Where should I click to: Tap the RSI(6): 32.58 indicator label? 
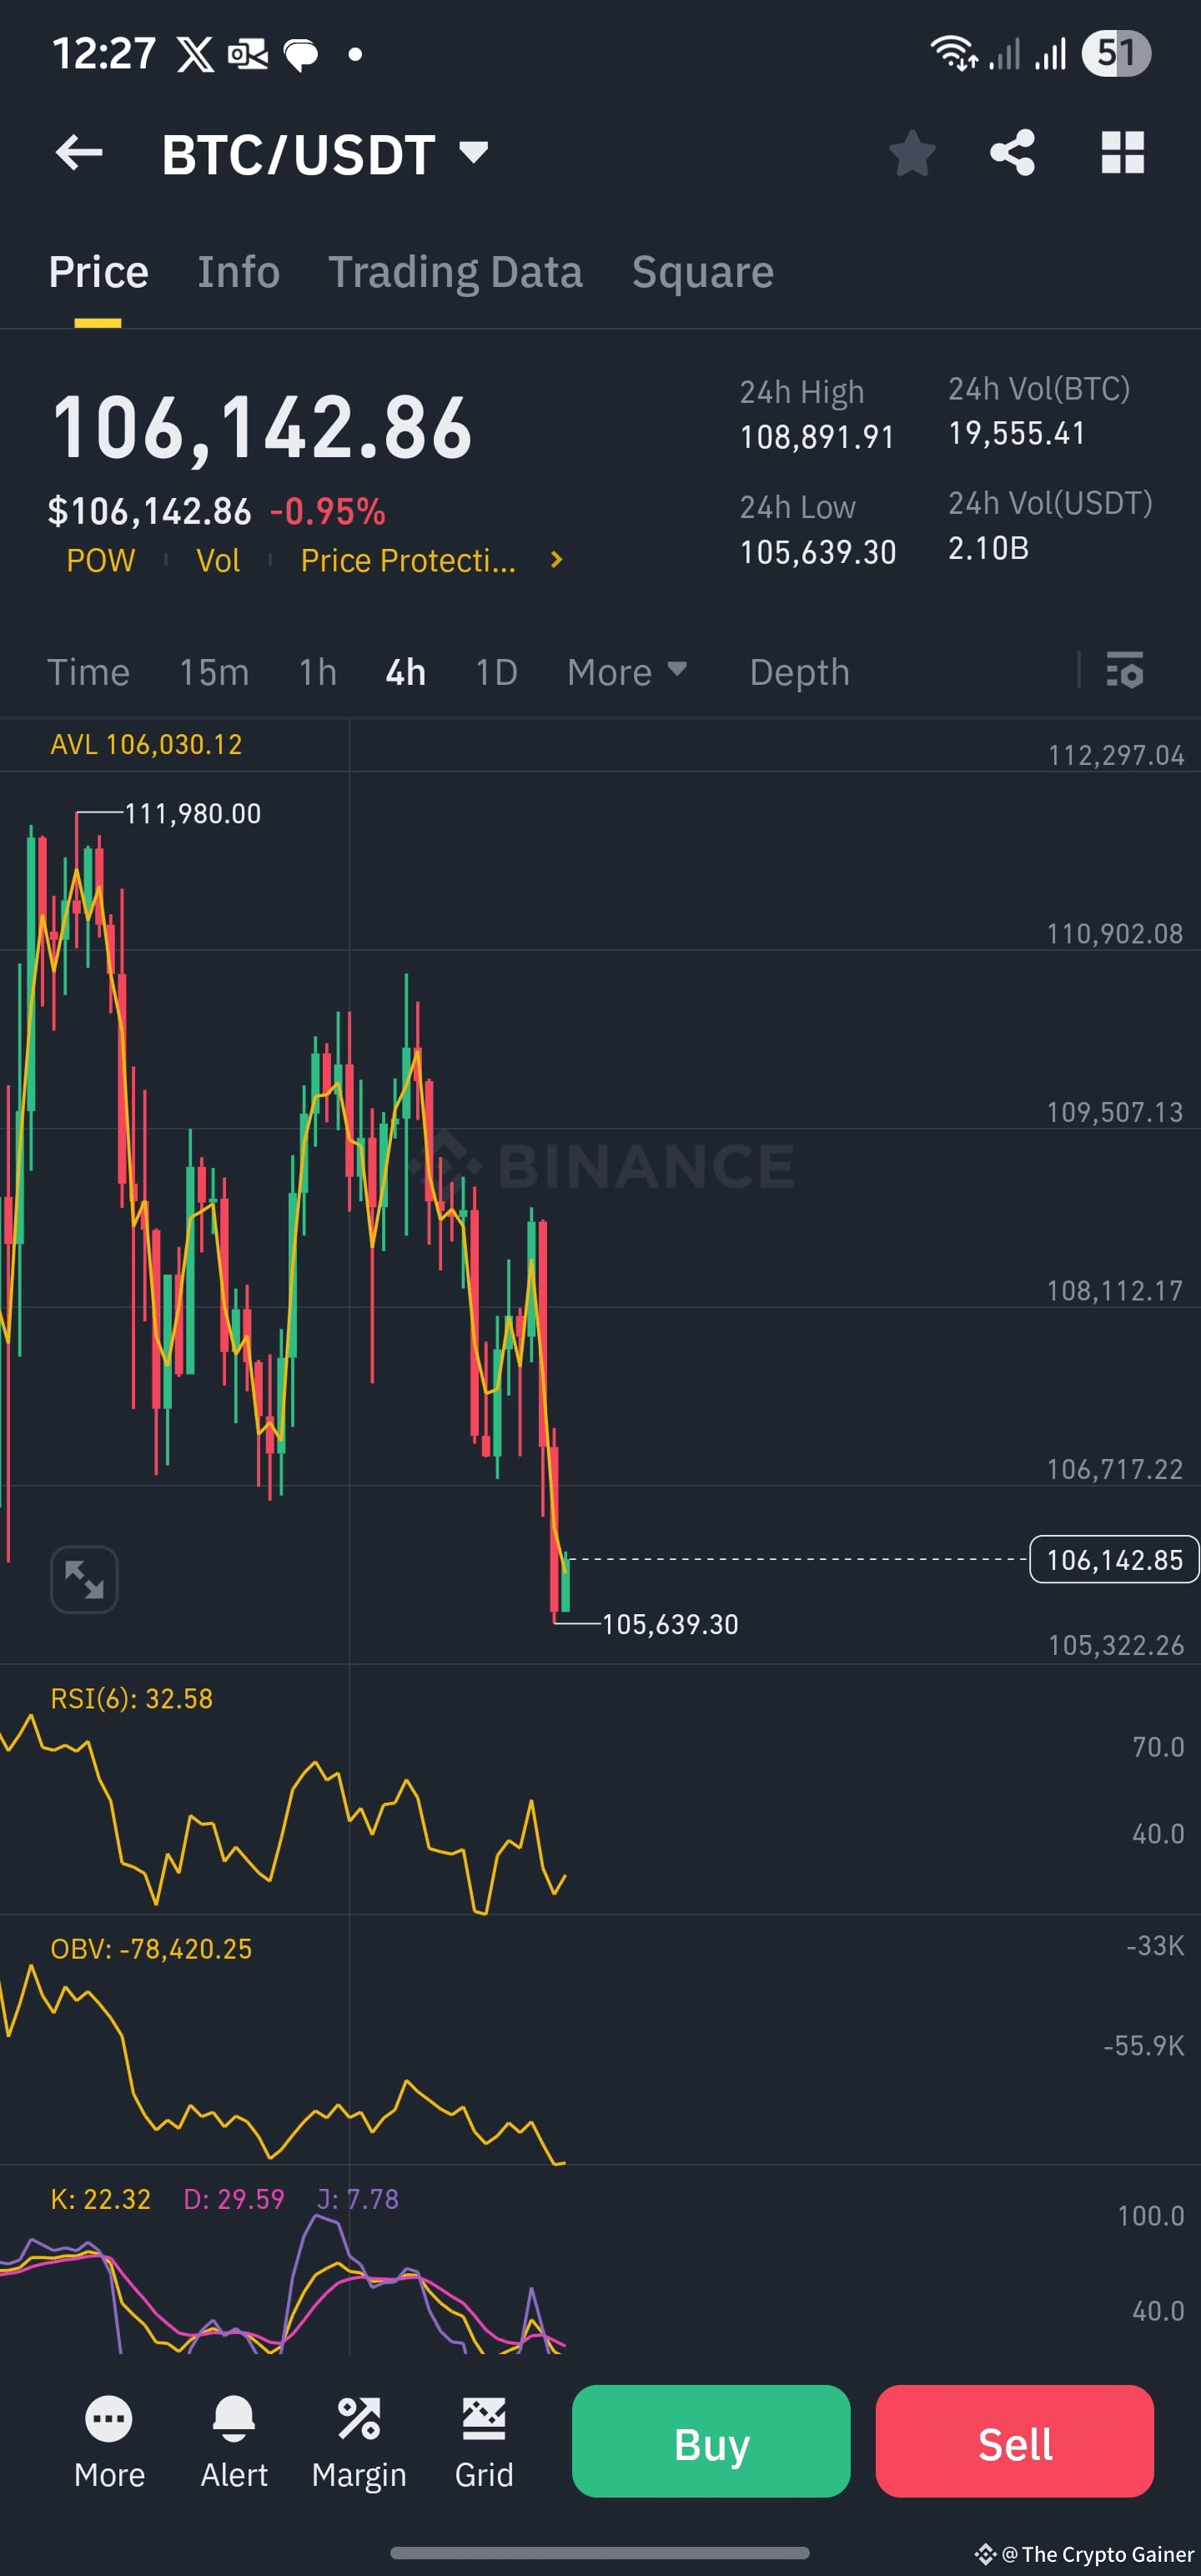(x=131, y=1699)
